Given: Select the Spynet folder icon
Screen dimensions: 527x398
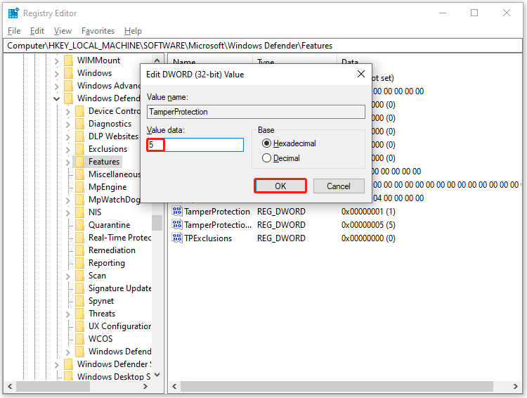Looking at the screenshot, I should (x=79, y=301).
